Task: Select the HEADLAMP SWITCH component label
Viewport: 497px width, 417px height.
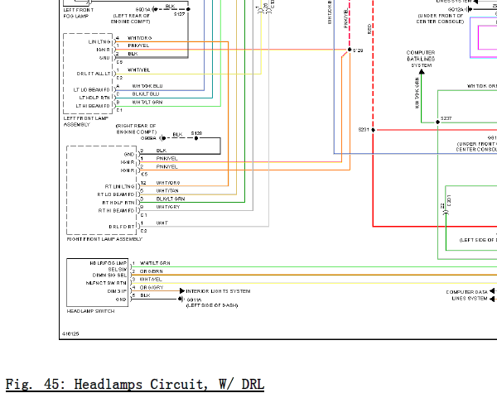Action: click(90, 311)
